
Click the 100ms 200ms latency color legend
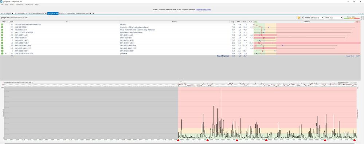pyautogui.click(x=351, y=17)
